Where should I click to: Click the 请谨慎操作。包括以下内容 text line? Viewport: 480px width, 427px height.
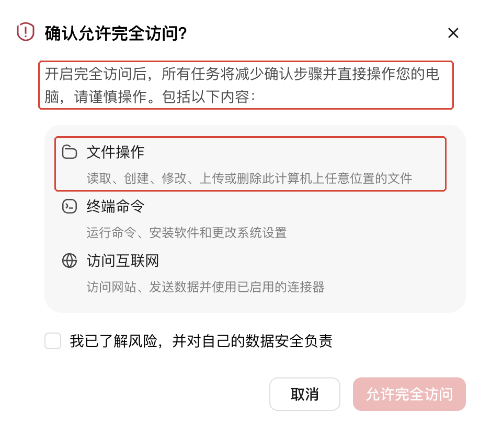point(164,97)
